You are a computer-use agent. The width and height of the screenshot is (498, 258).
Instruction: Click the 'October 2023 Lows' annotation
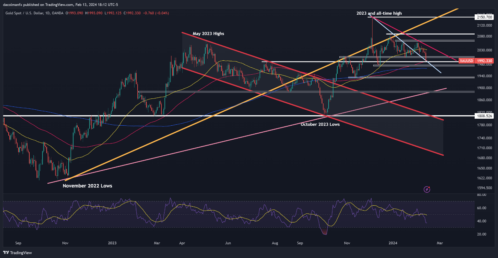[x=320, y=124]
